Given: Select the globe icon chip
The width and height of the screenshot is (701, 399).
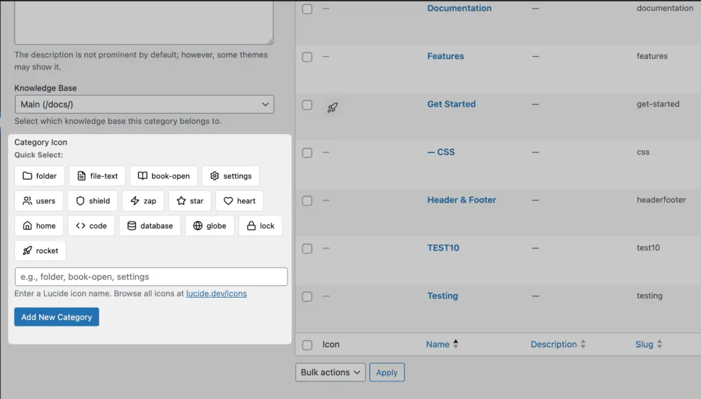Looking at the screenshot, I should click(209, 226).
